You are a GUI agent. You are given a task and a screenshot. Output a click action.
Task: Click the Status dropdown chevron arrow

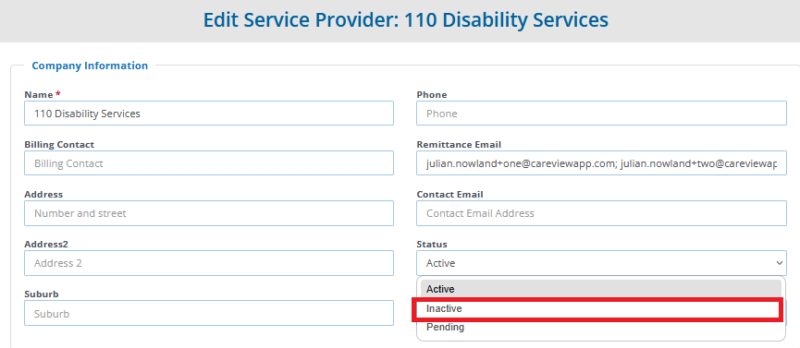pyautogui.click(x=779, y=263)
